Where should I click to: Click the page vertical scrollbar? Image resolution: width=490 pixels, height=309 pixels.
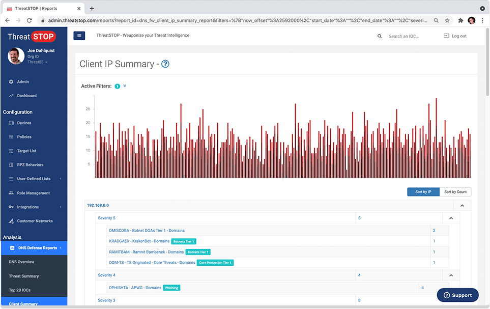487,63
